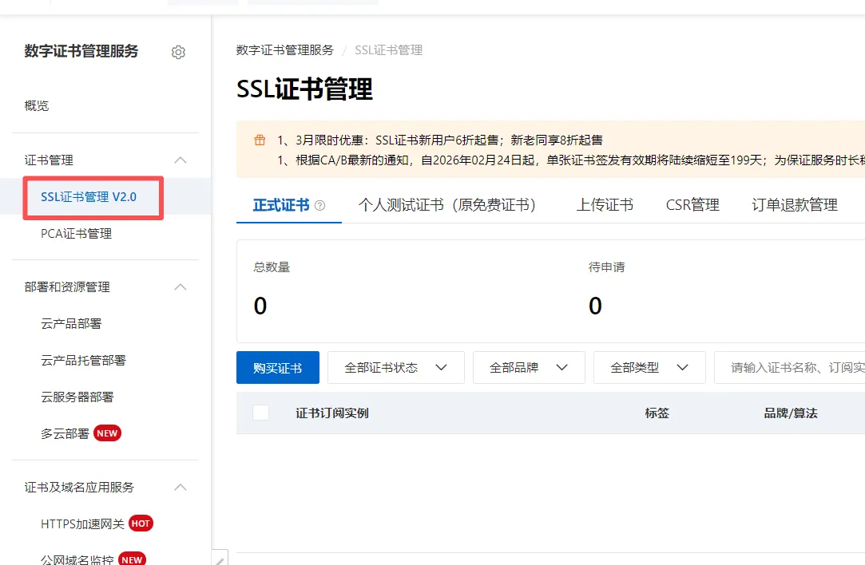The height and width of the screenshot is (565, 865).
Task: Open the settings gear beside 数字证书管理服务
Action: (178, 53)
